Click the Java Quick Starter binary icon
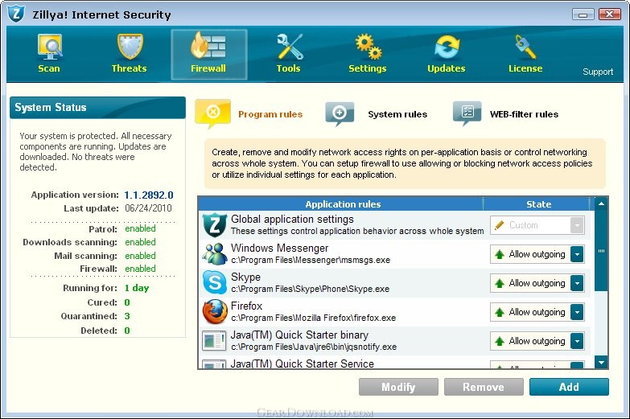Viewport: 630px width, 419px height. [214, 341]
